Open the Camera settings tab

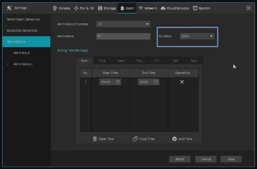pyautogui.click(x=61, y=8)
